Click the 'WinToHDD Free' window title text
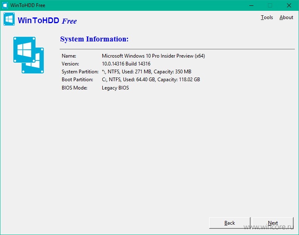The image size is (299, 235). tap(28, 5)
